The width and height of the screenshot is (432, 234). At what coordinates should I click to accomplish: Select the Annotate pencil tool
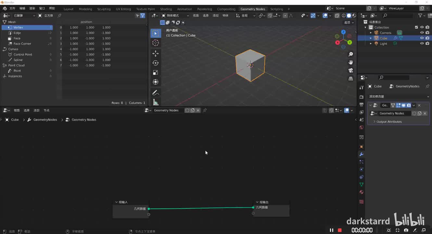156,93
